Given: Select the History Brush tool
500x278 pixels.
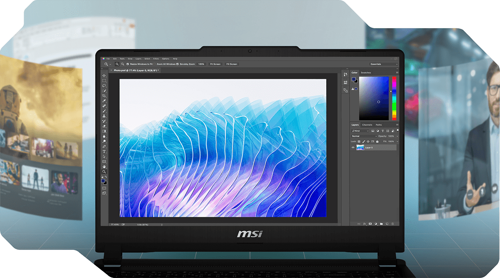Looking at the screenshot, I should point(104,121).
